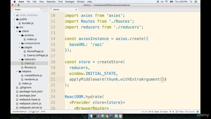
Task: Expand the node_modules folder
Action: click(x=15, y=15)
